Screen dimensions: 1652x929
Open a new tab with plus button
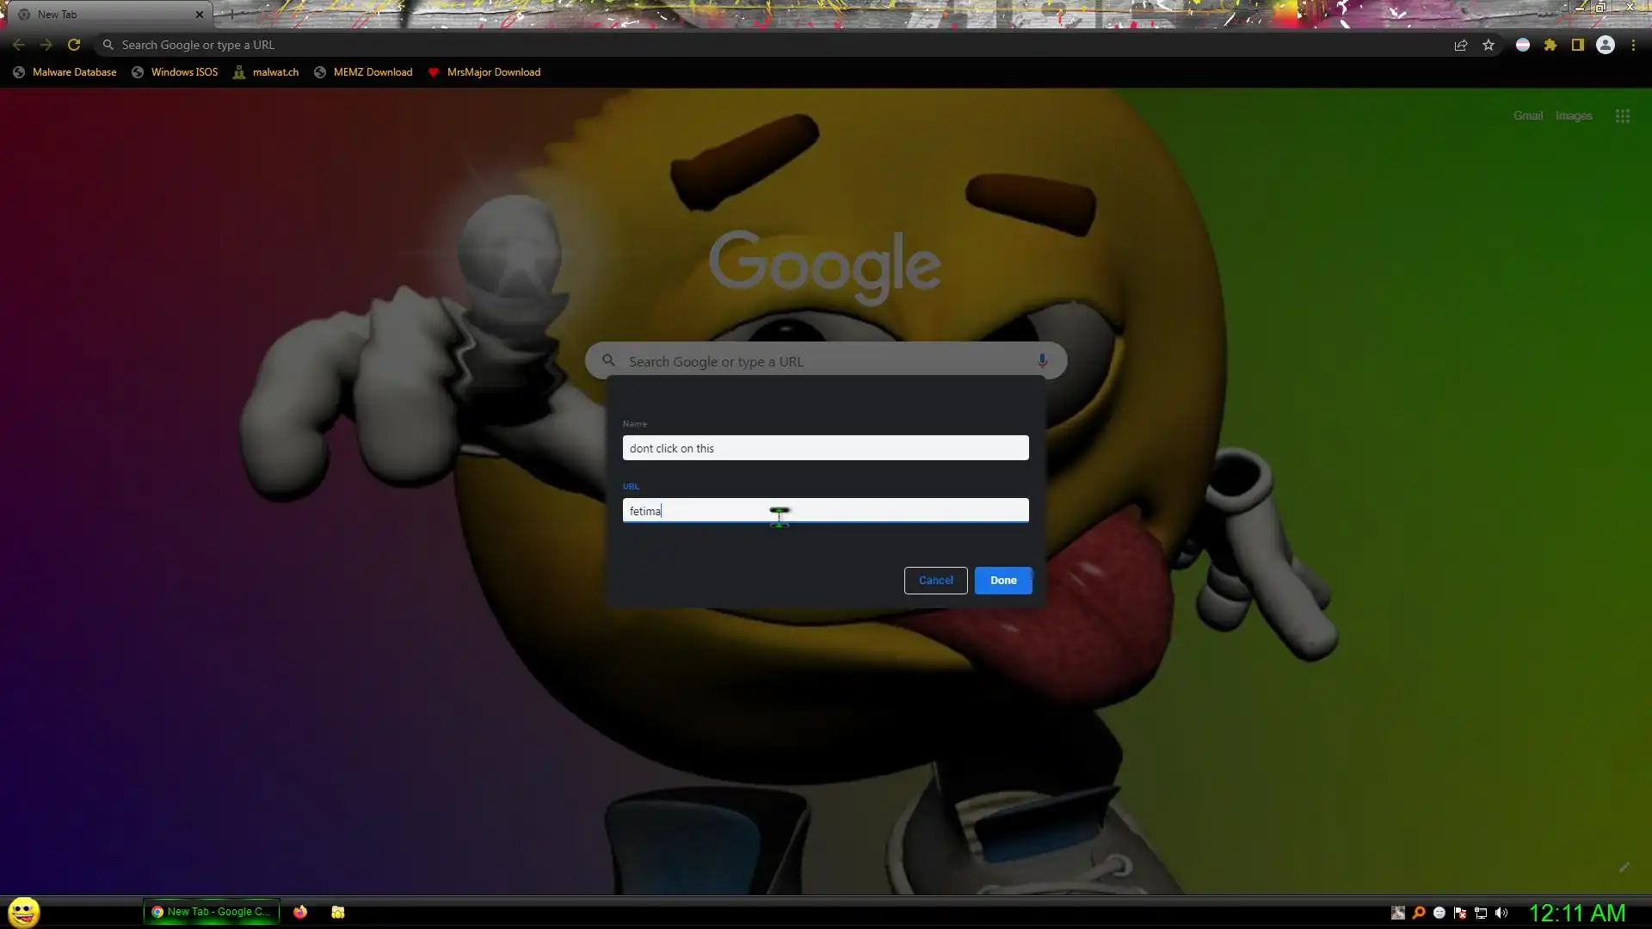(231, 15)
